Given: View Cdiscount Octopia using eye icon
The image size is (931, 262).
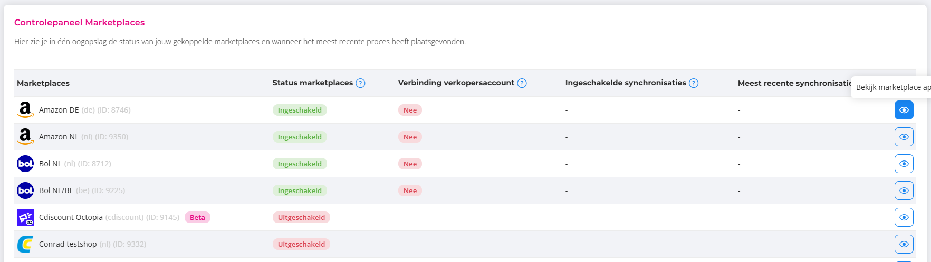Looking at the screenshot, I should click(904, 217).
